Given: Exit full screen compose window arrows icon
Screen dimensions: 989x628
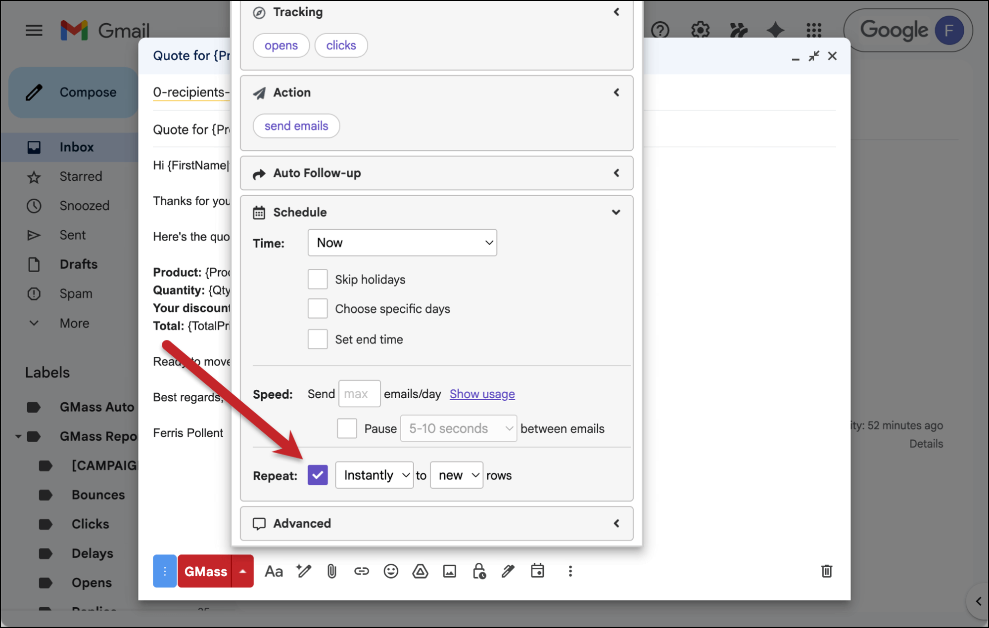Looking at the screenshot, I should (x=814, y=56).
